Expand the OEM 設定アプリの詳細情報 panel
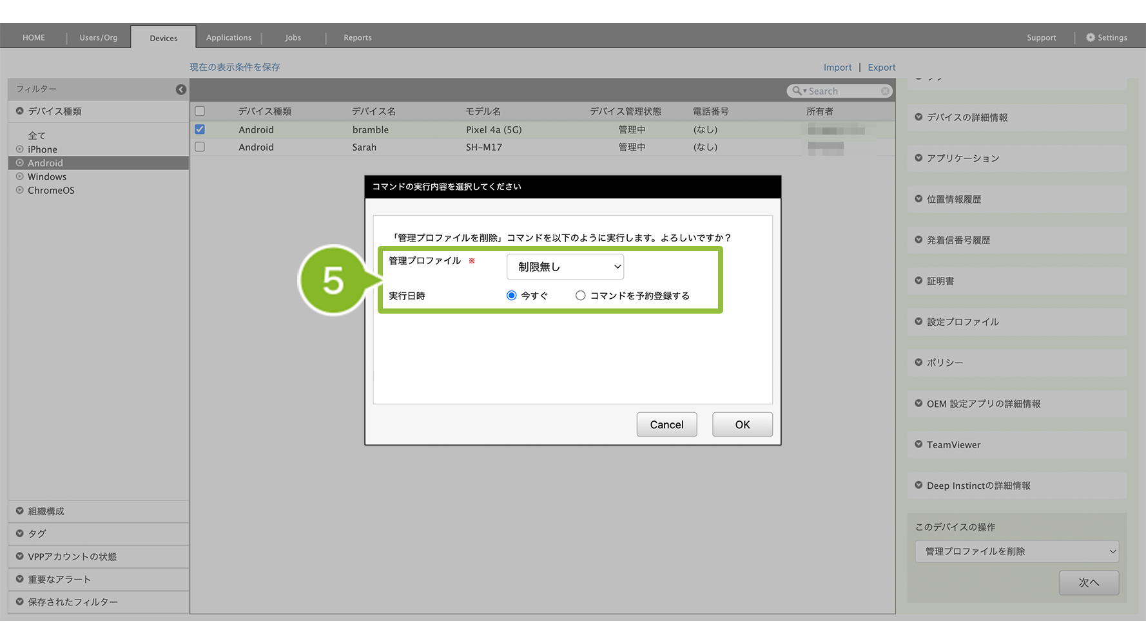 click(x=1017, y=404)
